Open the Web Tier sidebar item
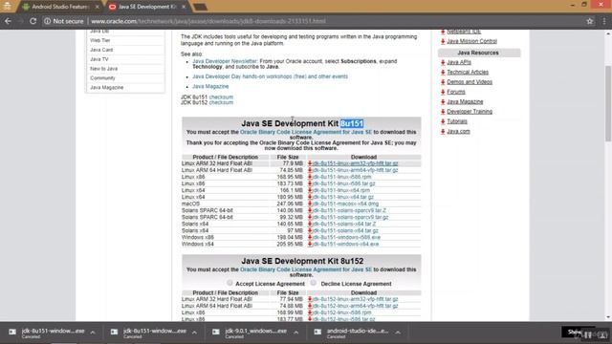The image size is (612, 344). (x=99, y=40)
